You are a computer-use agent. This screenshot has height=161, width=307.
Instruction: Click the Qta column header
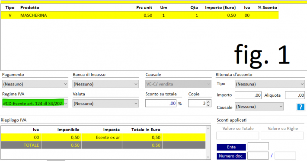[194, 8]
